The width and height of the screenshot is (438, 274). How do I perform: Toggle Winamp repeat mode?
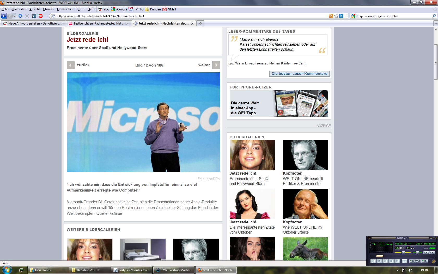point(425,261)
